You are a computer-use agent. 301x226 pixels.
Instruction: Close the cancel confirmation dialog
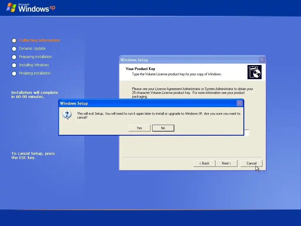tap(239, 103)
